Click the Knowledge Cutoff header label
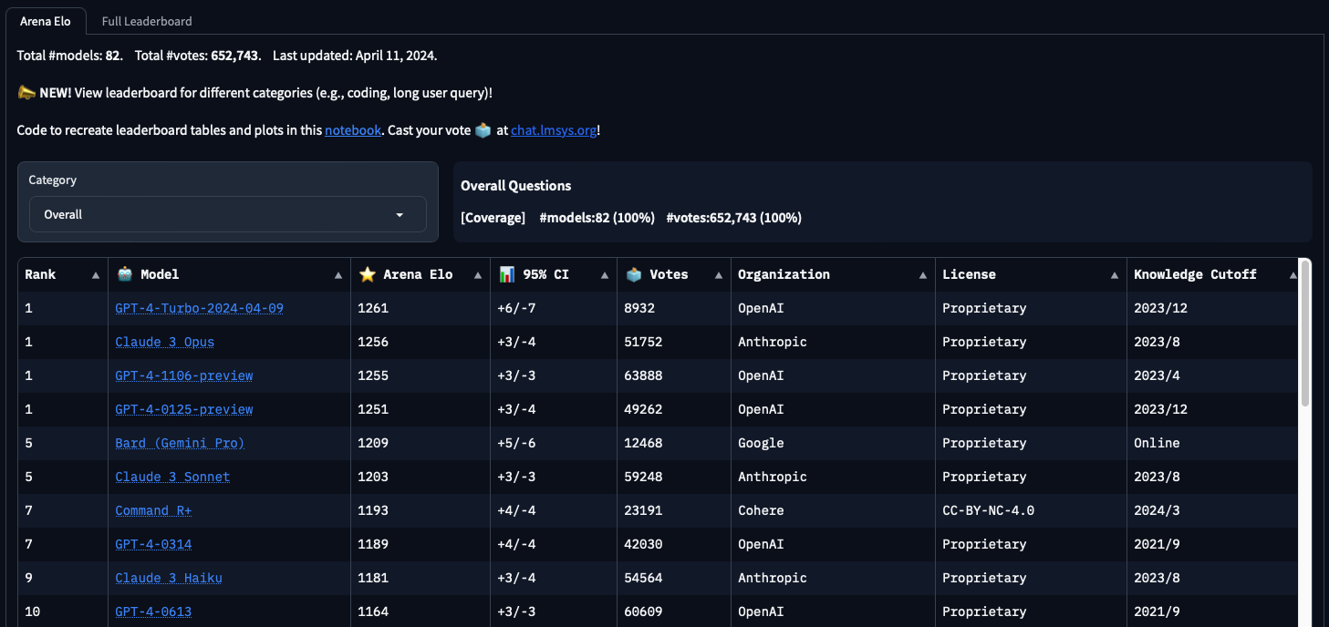 pos(1195,274)
